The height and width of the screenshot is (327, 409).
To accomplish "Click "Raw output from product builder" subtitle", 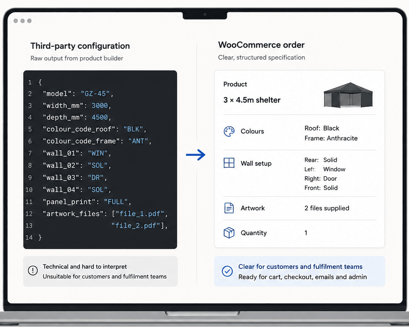I will click(x=77, y=58).
